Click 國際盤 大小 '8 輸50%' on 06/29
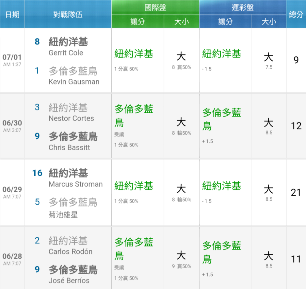The image size is (306, 289). coord(181,200)
